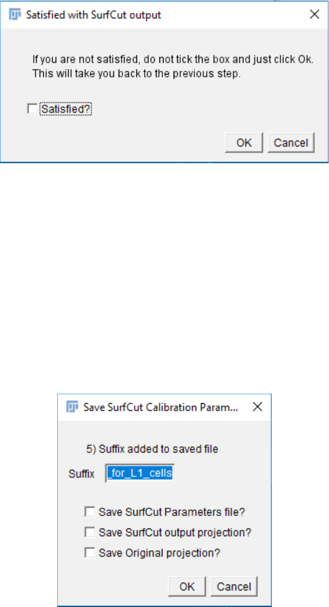Click the '5) Suffix added to saved file' text

(x=152, y=449)
